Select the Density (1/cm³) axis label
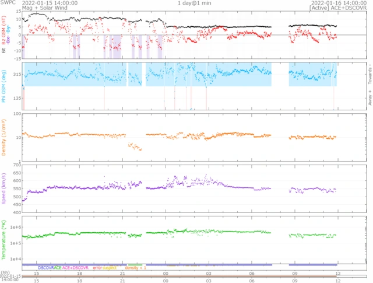The width and height of the screenshot is (373, 283). pyautogui.click(x=4, y=137)
